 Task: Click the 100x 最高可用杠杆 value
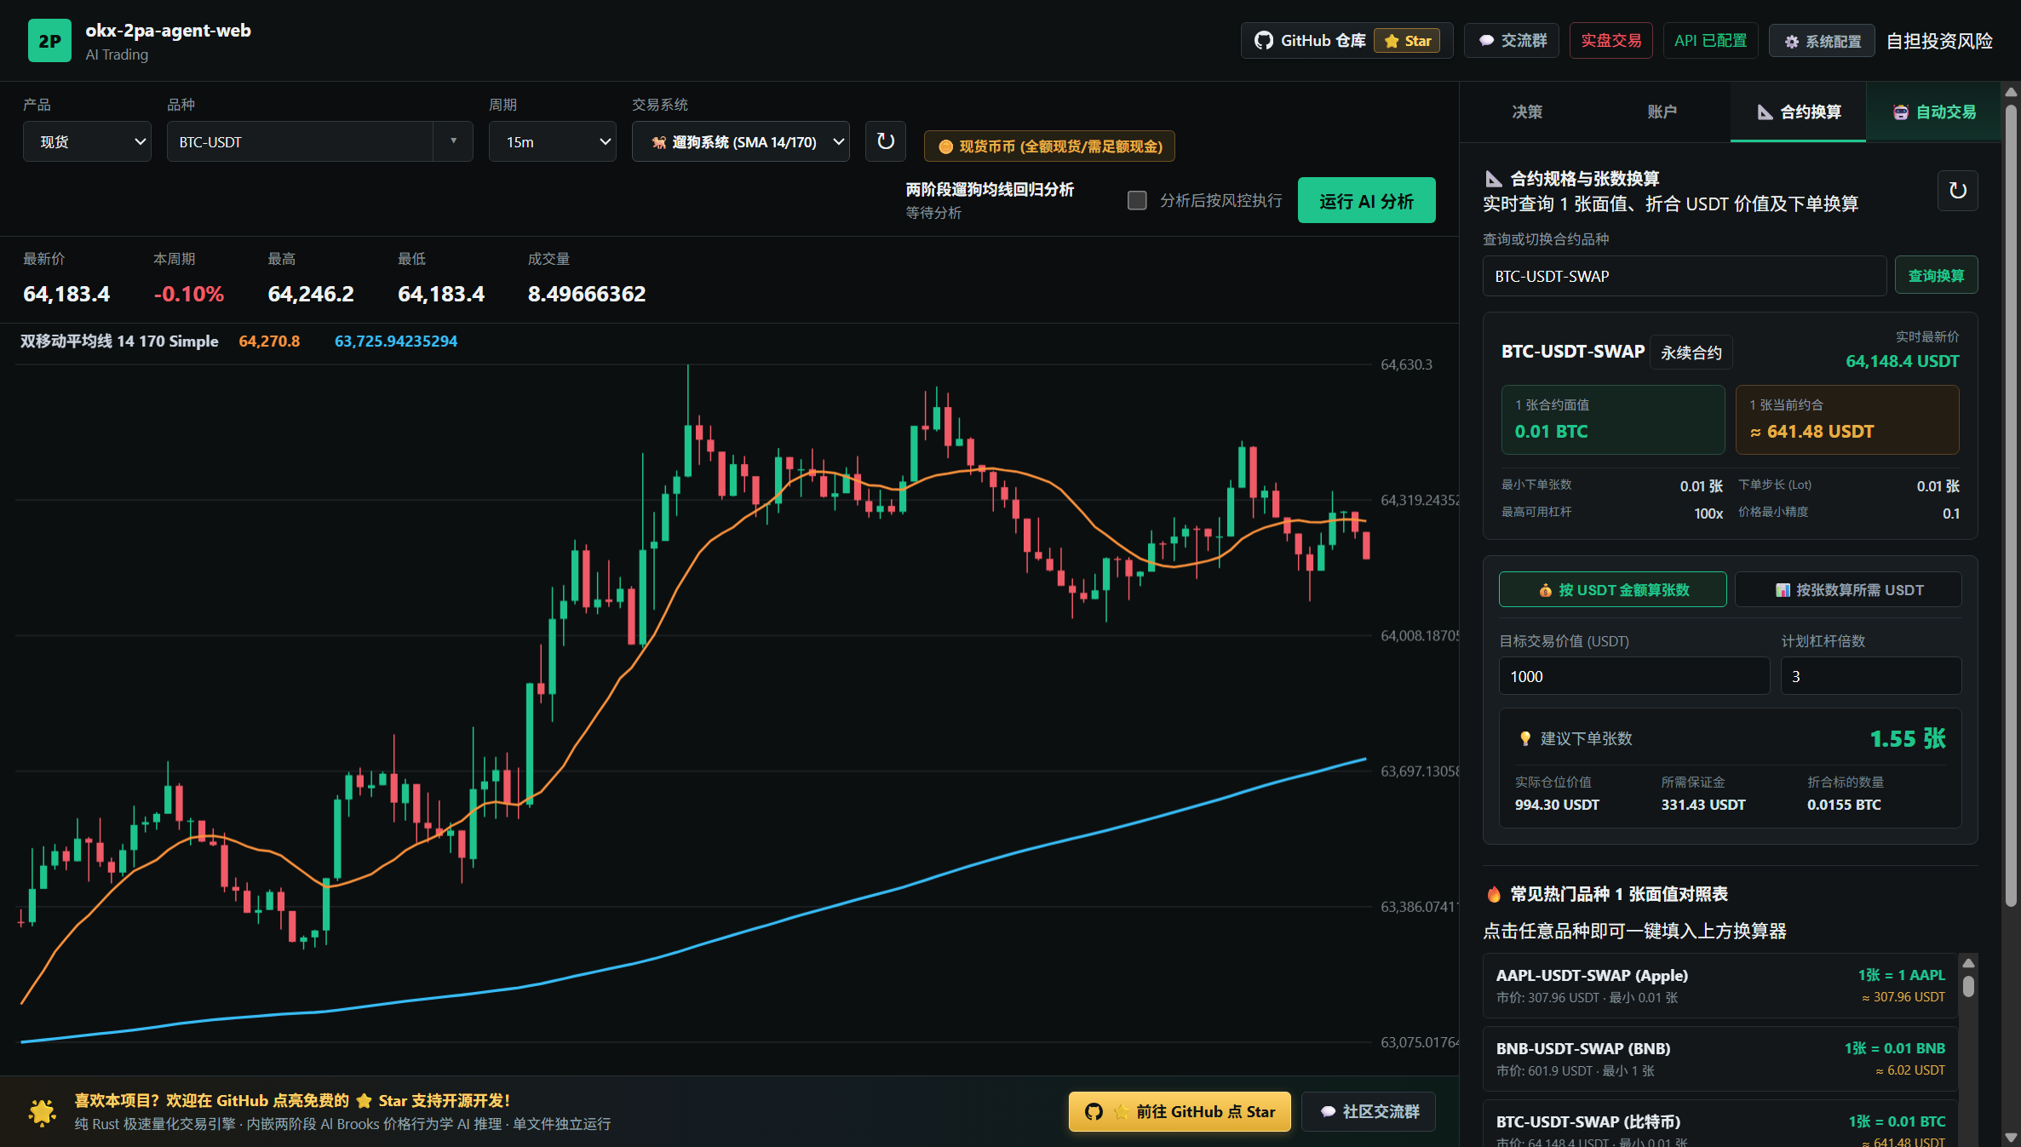(1708, 513)
